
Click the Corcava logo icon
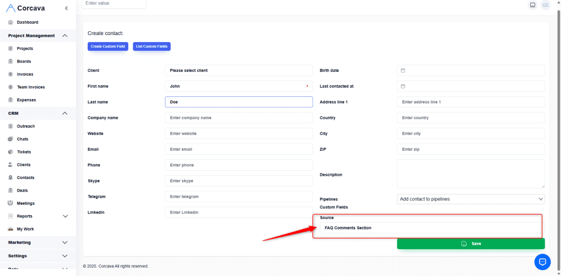click(11, 8)
